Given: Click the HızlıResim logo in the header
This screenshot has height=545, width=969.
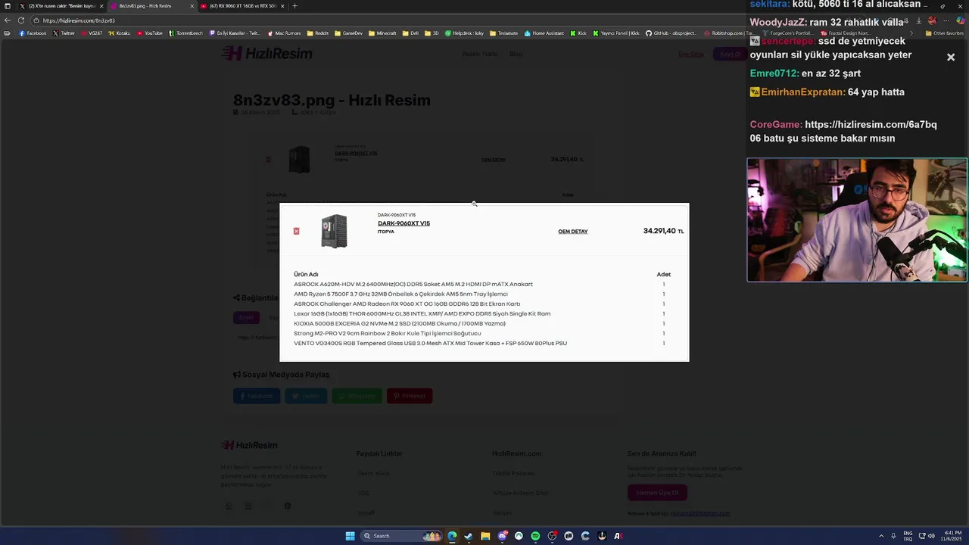Looking at the screenshot, I should pos(266,54).
